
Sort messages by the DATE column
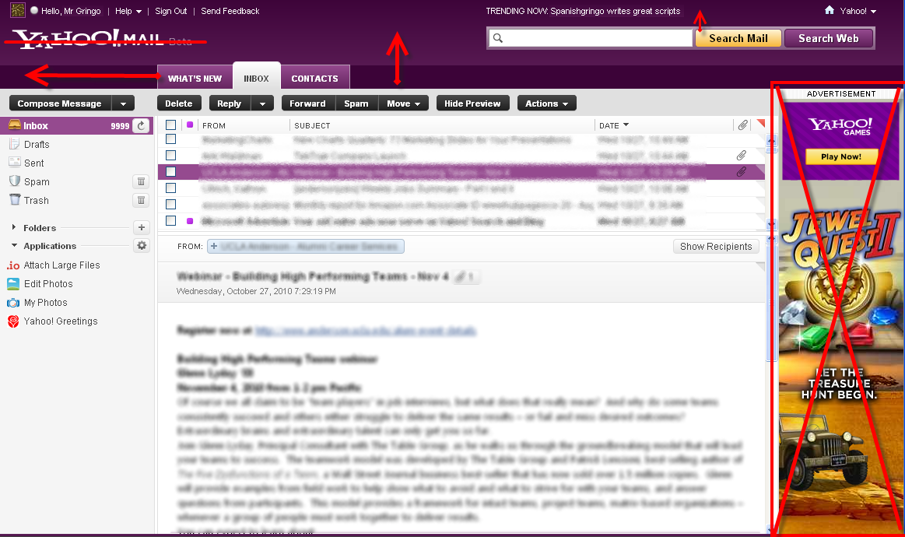click(613, 125)
